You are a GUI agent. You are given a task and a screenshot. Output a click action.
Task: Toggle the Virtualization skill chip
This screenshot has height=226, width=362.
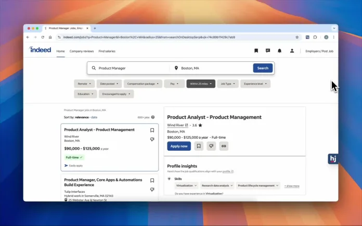click(x=186, y=185)
